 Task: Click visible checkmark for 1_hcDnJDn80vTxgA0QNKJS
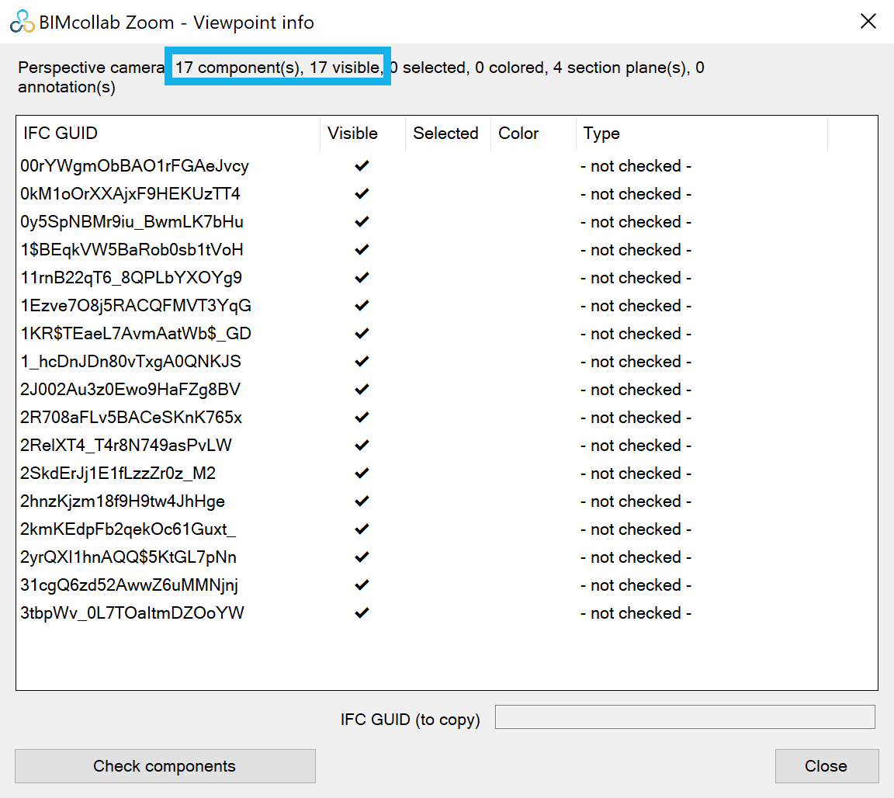coord(362,362)
